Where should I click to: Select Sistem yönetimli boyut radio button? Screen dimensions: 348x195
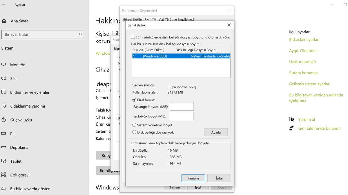coord(134,125)
